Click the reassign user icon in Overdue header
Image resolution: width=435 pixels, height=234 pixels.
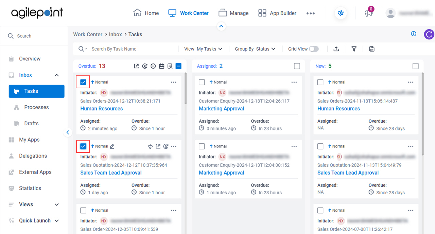(145, 66)
